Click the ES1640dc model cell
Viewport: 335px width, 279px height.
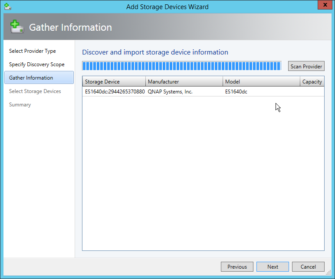(236, 92)
